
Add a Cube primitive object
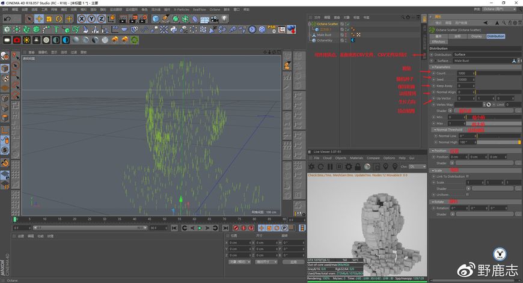click(x=156, y=19)
